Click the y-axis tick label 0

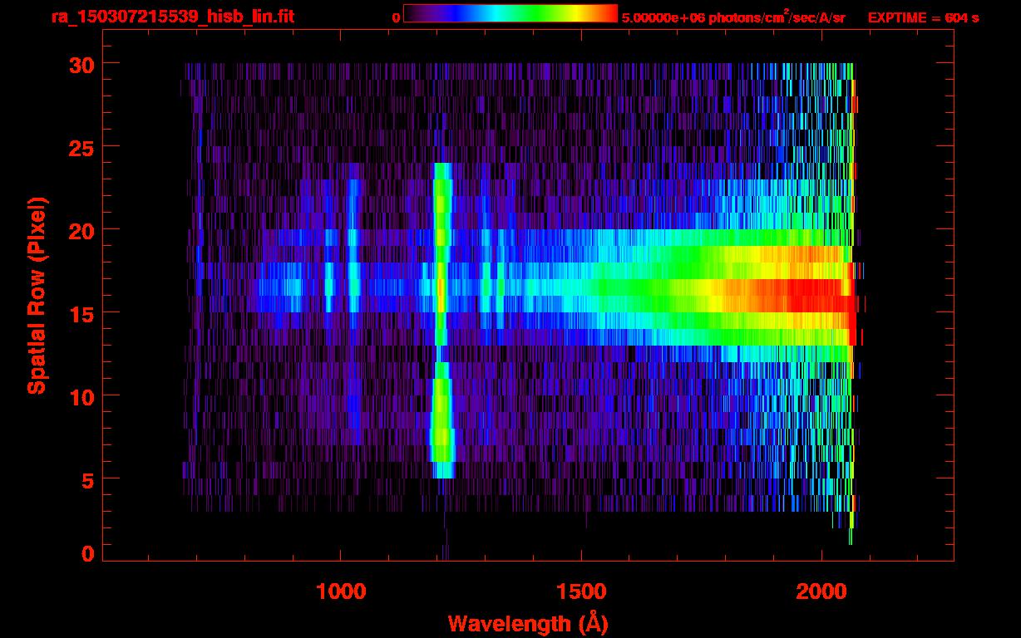[86, 553]
